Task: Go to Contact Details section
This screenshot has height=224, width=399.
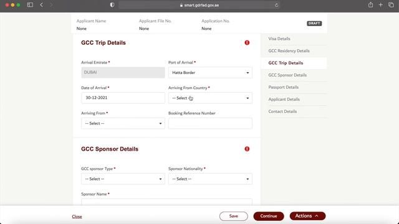Action: [x=282, y=111]
